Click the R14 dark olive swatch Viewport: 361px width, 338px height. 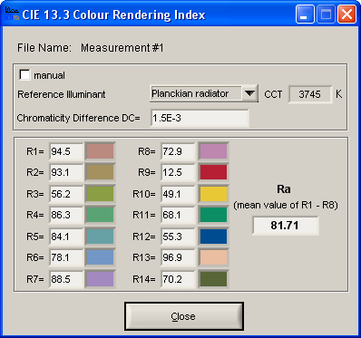[x=213, y=279]
